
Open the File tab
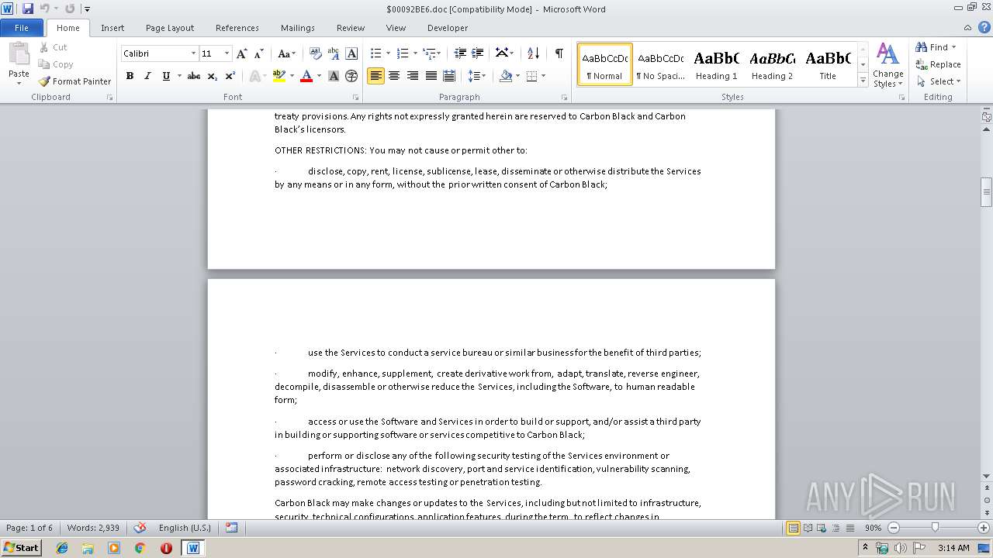(22, 28)
